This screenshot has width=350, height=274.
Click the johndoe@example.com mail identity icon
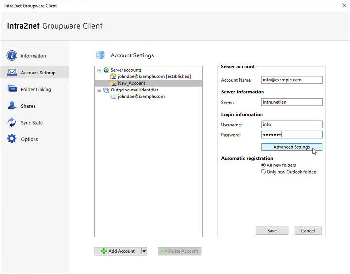113,97
